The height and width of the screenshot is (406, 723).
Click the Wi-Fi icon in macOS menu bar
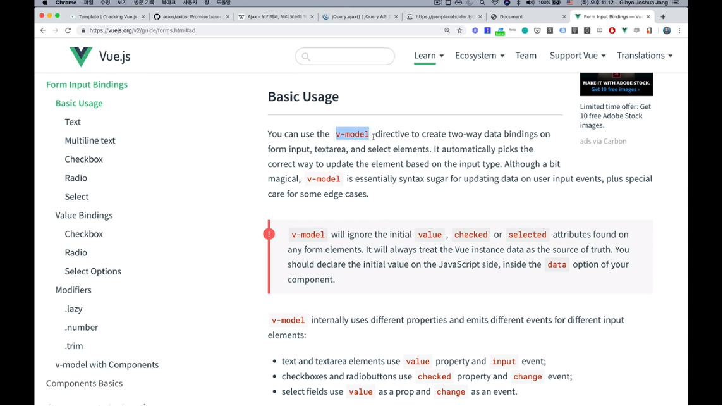point(495,3)
